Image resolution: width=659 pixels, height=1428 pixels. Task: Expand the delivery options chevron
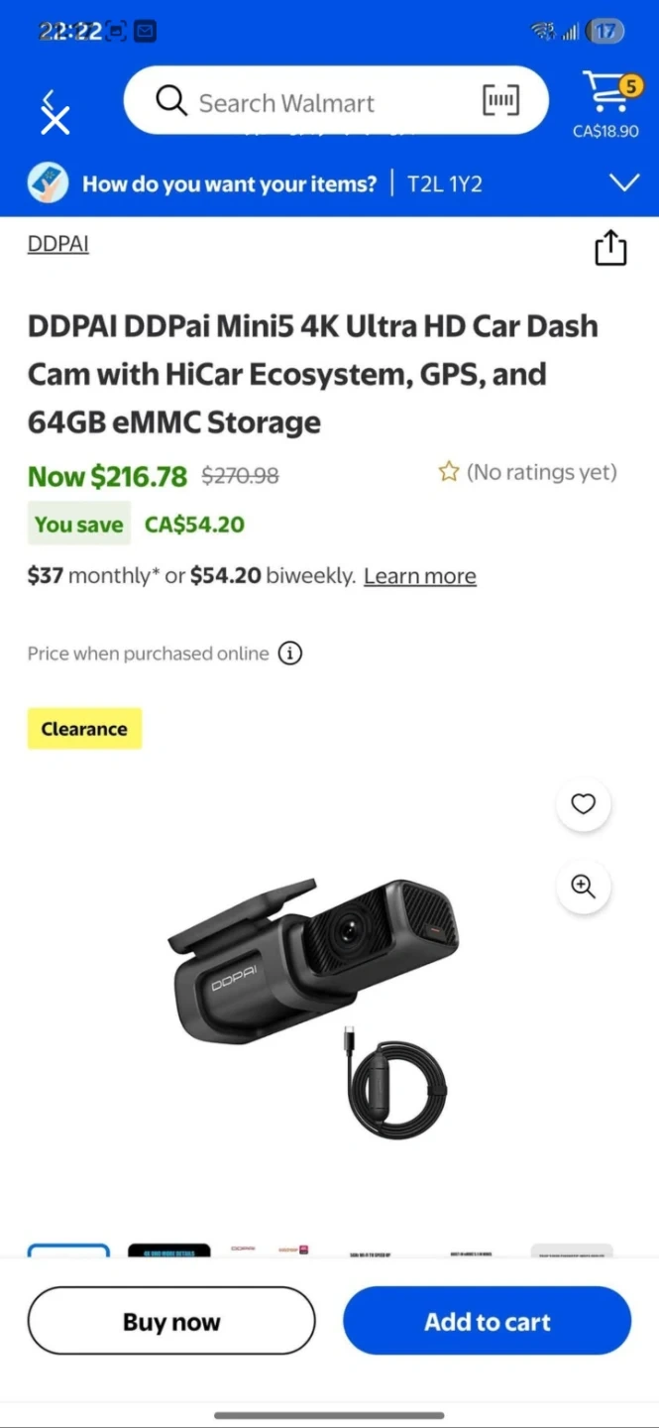pos(624,183)
